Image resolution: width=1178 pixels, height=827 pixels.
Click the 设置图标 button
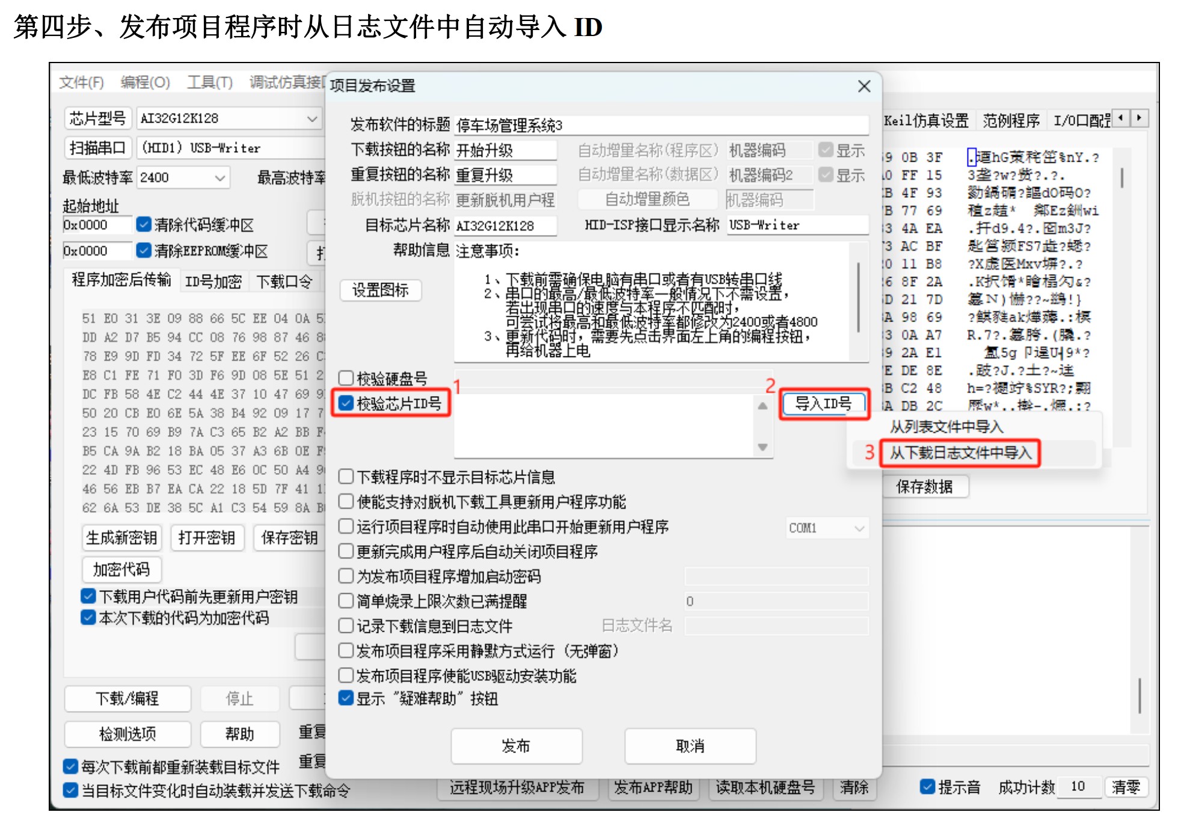pos(380,290)
